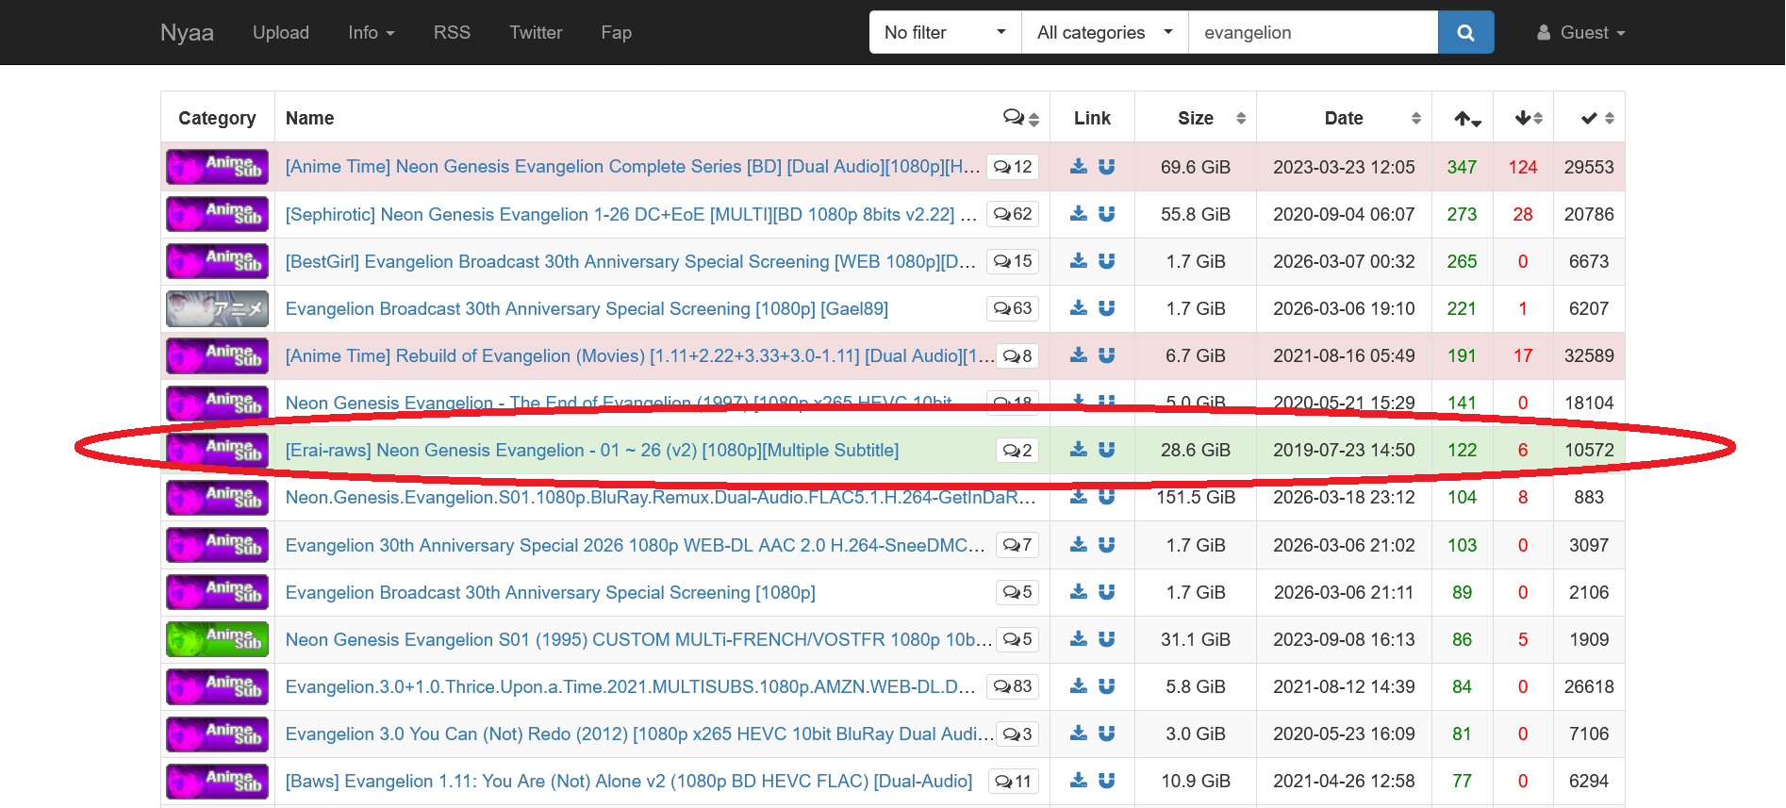This screenshot has width=1786, height=808.
Task: Sort results by completed downloads column
Action: click(x=1589, y=118)
